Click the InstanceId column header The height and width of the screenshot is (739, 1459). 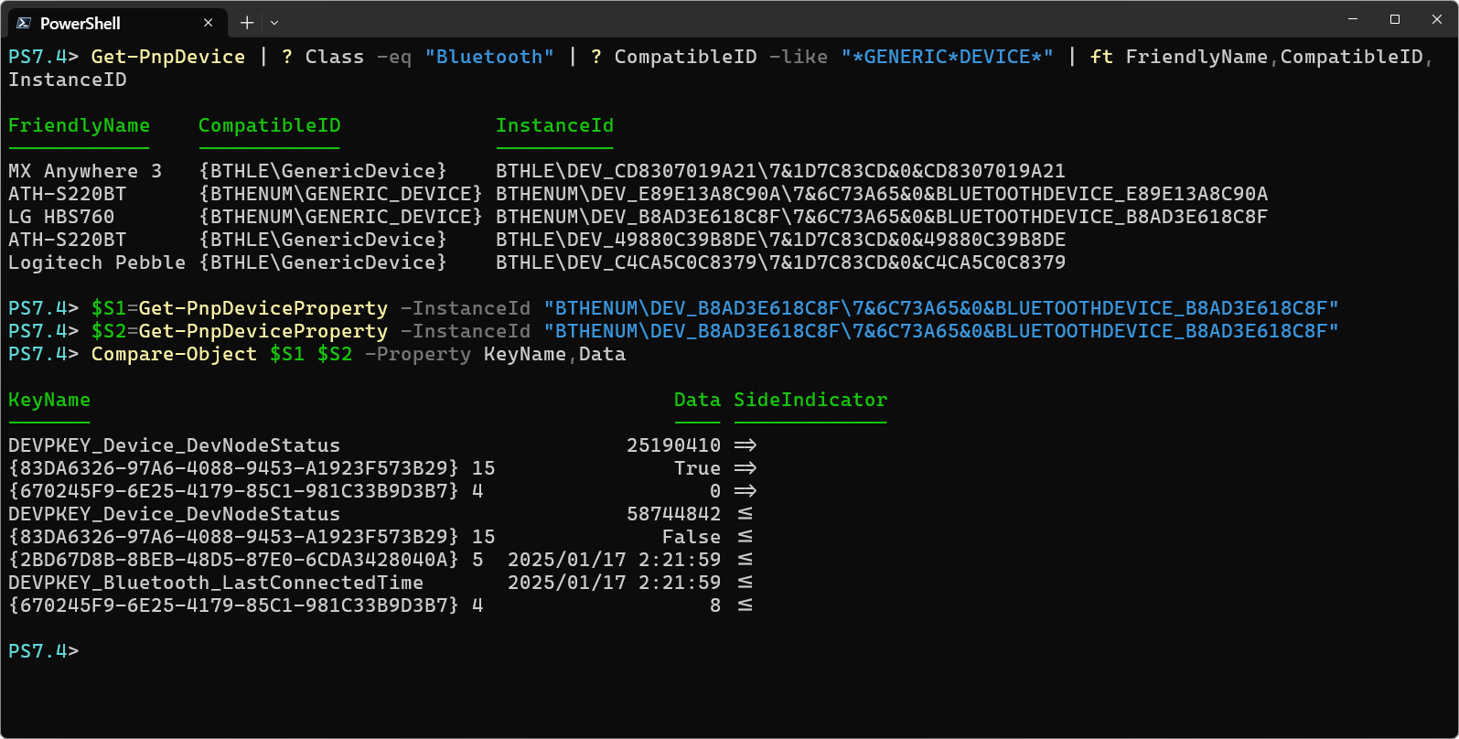tap(554, 125)
